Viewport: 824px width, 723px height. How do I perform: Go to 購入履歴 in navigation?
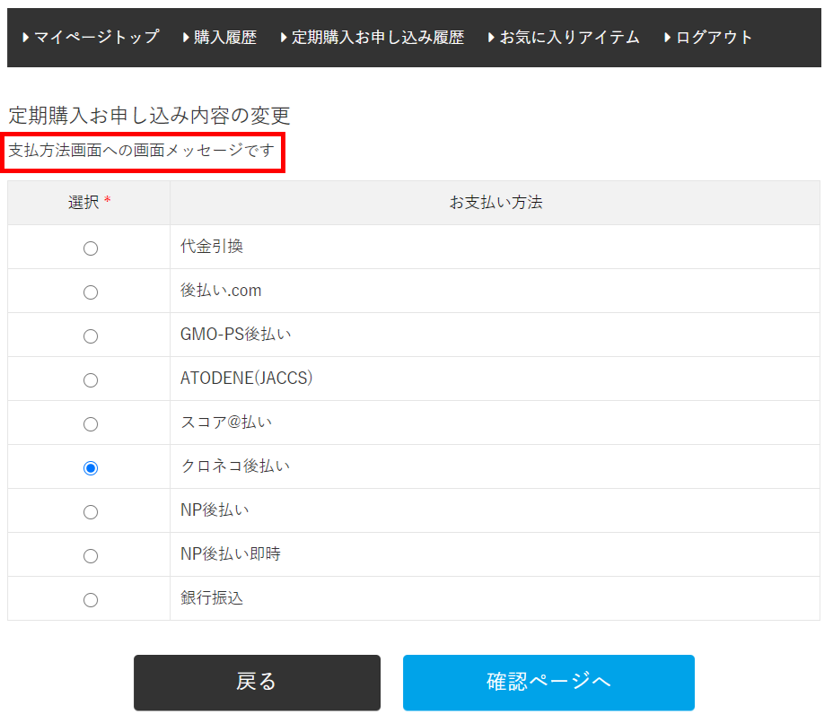click(221, 38)
